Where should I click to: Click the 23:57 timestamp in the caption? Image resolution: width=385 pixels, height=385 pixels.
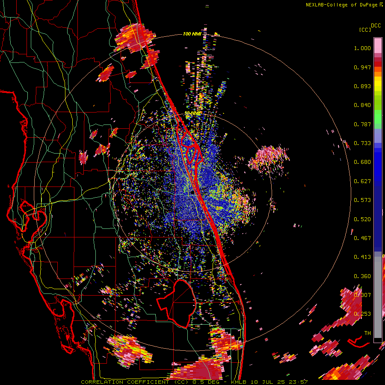298,382
